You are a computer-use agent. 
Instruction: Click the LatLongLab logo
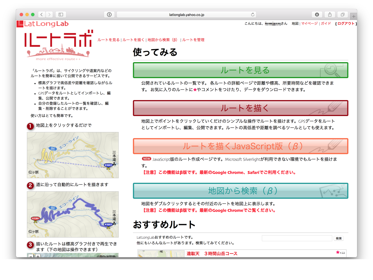coord(43,24)
